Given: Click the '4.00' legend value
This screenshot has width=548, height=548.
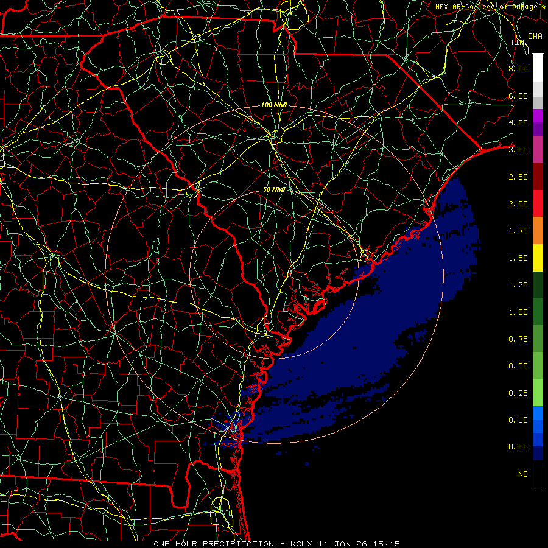Looking at the screenshot, I should (x=518, y=122).
